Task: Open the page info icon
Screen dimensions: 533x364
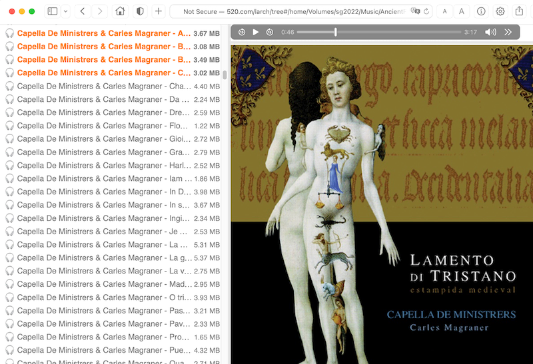Action: click(481, 11)
